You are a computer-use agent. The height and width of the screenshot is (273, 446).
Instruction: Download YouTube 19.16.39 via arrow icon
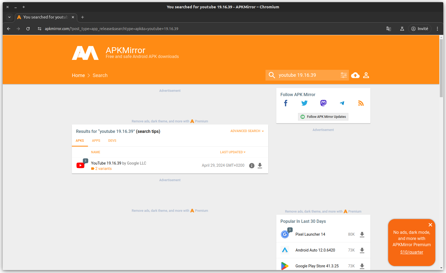tap(260, 166)
